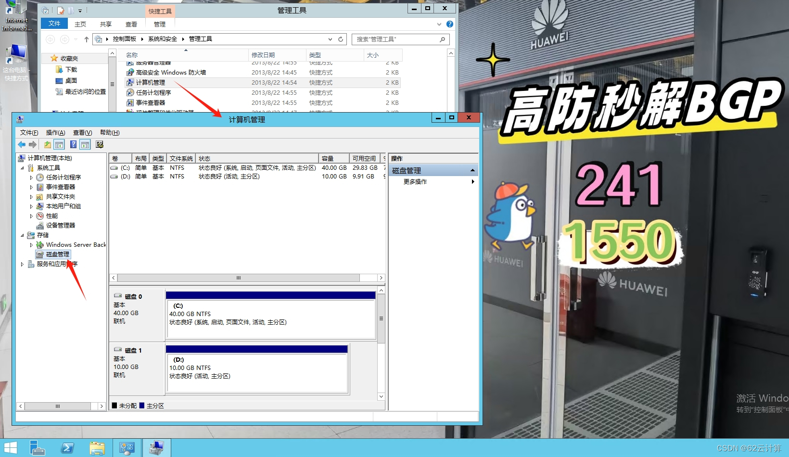789x457 pixels.
Task: Switch to 主页 ribbon tab in Explorer
Action: (80, 24)
